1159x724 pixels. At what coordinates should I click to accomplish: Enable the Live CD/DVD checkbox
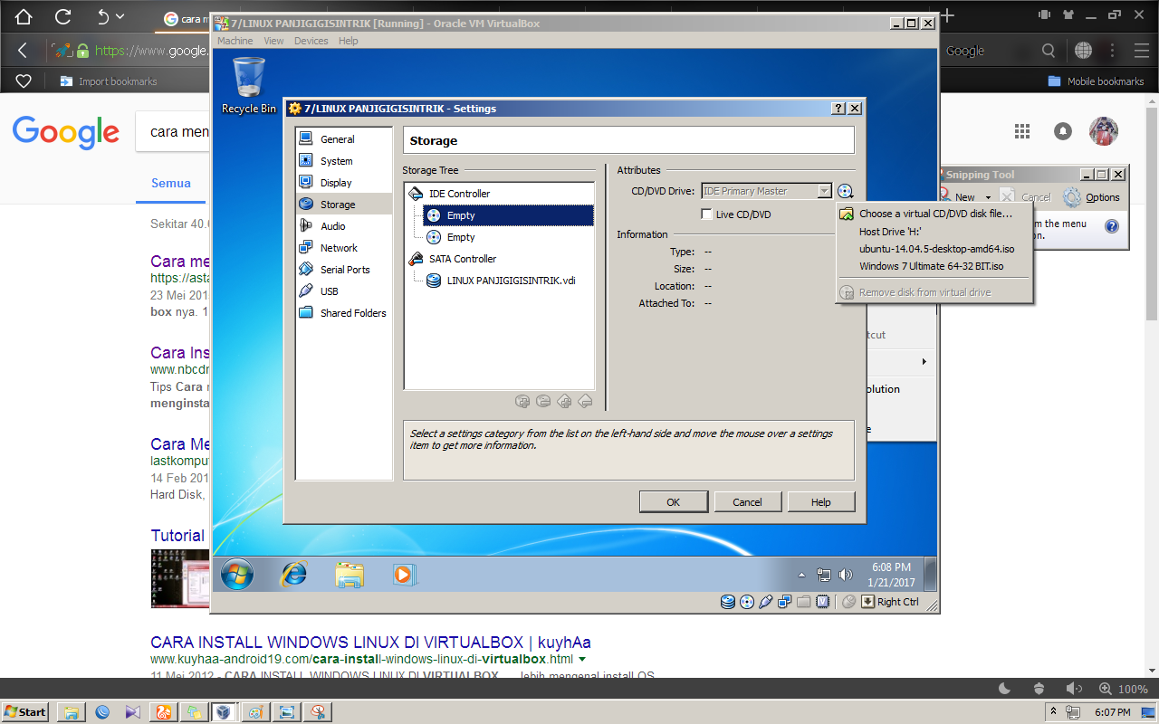pos(707,214)
